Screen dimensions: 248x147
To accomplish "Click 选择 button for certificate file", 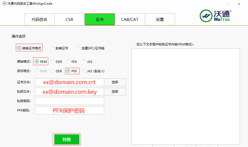I will coord(115,82).
